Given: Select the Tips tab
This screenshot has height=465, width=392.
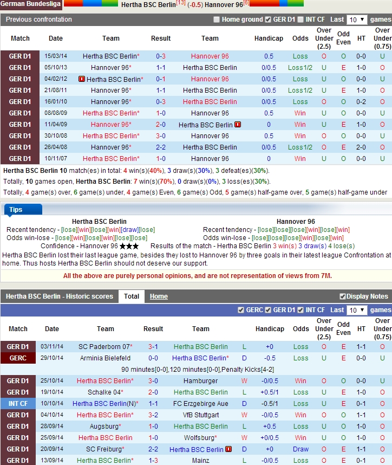Looking at the screenshot, I should pos(23,209).
